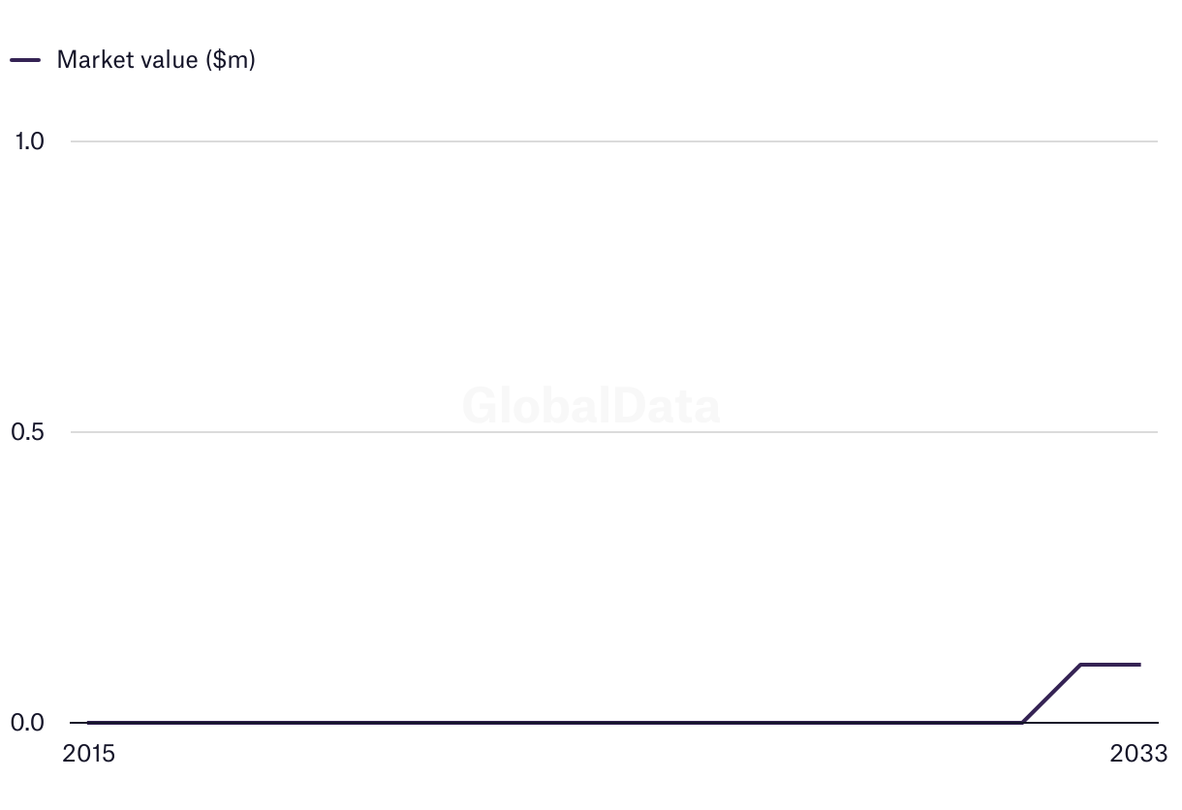This screenshot has width=1182, height=810.
Task: Select the 2015 x-axis label
Action: (x=88, y=754)
